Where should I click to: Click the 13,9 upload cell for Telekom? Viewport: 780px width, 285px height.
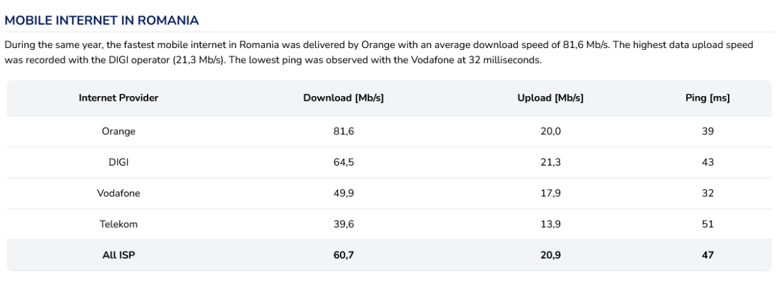click(x=550, y=224)
